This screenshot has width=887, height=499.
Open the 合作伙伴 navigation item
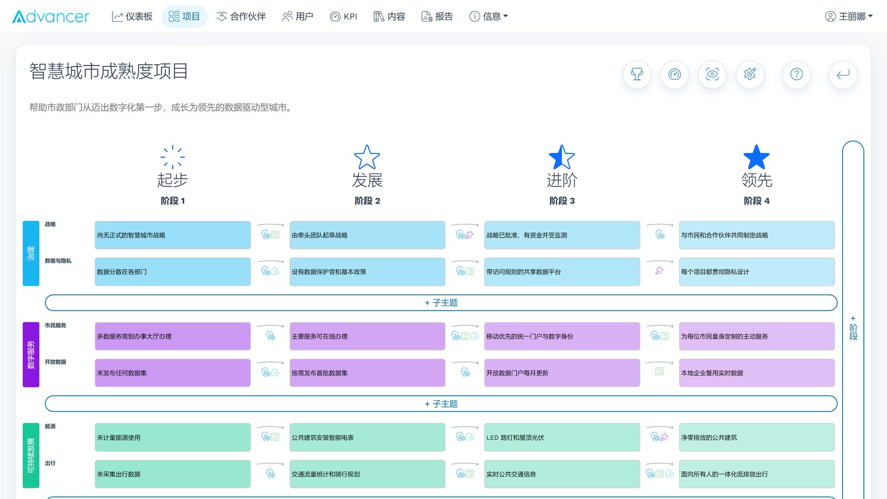[241, 17]
